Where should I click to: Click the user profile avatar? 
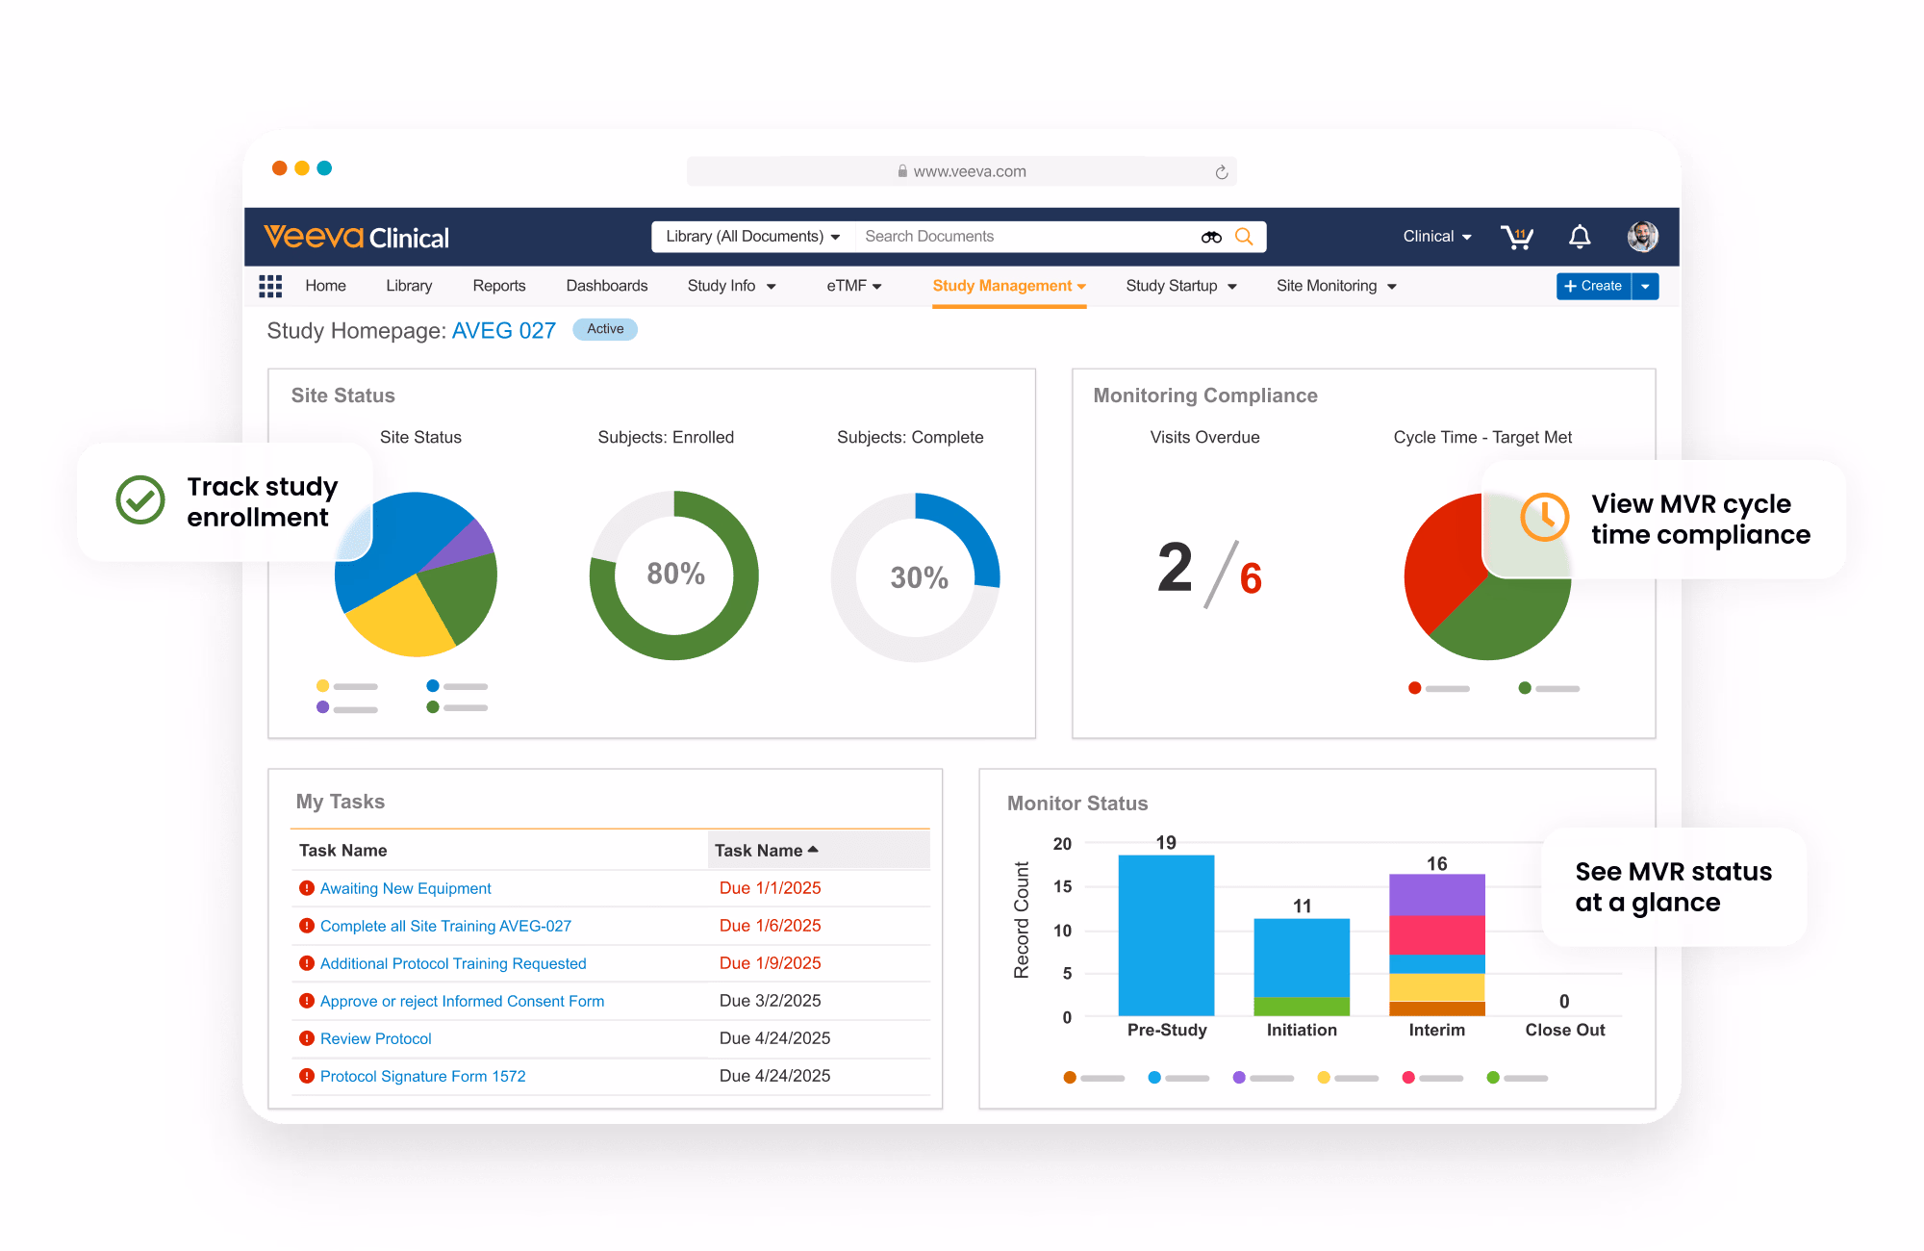pyautogui.click(x=1643, y=236)
